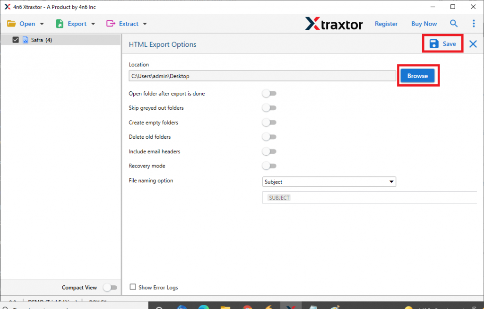This screenshot has width=484, height=309.
Task: Open a file using the Open icon
Action: (x=12, y=23)
